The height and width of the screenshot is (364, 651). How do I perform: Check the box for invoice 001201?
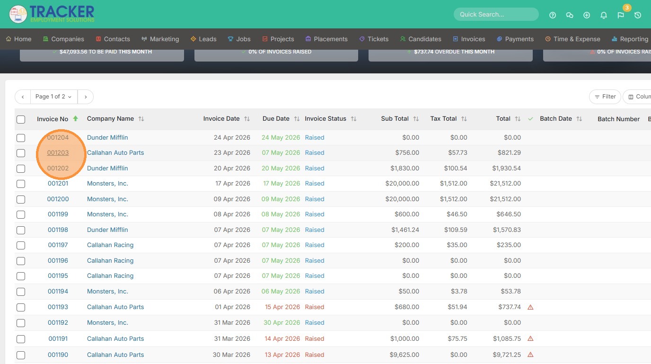(x=21, y=184)
